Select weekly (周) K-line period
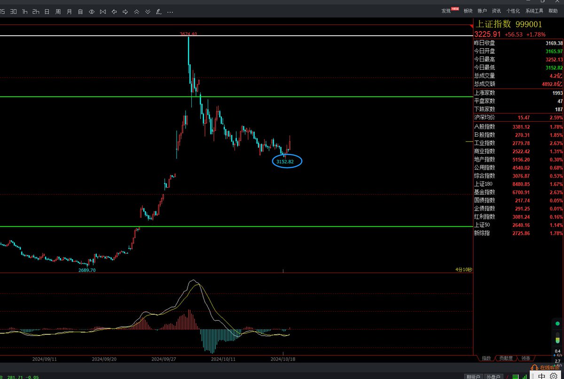The image size is (564, 379). (x=58, y=11)
